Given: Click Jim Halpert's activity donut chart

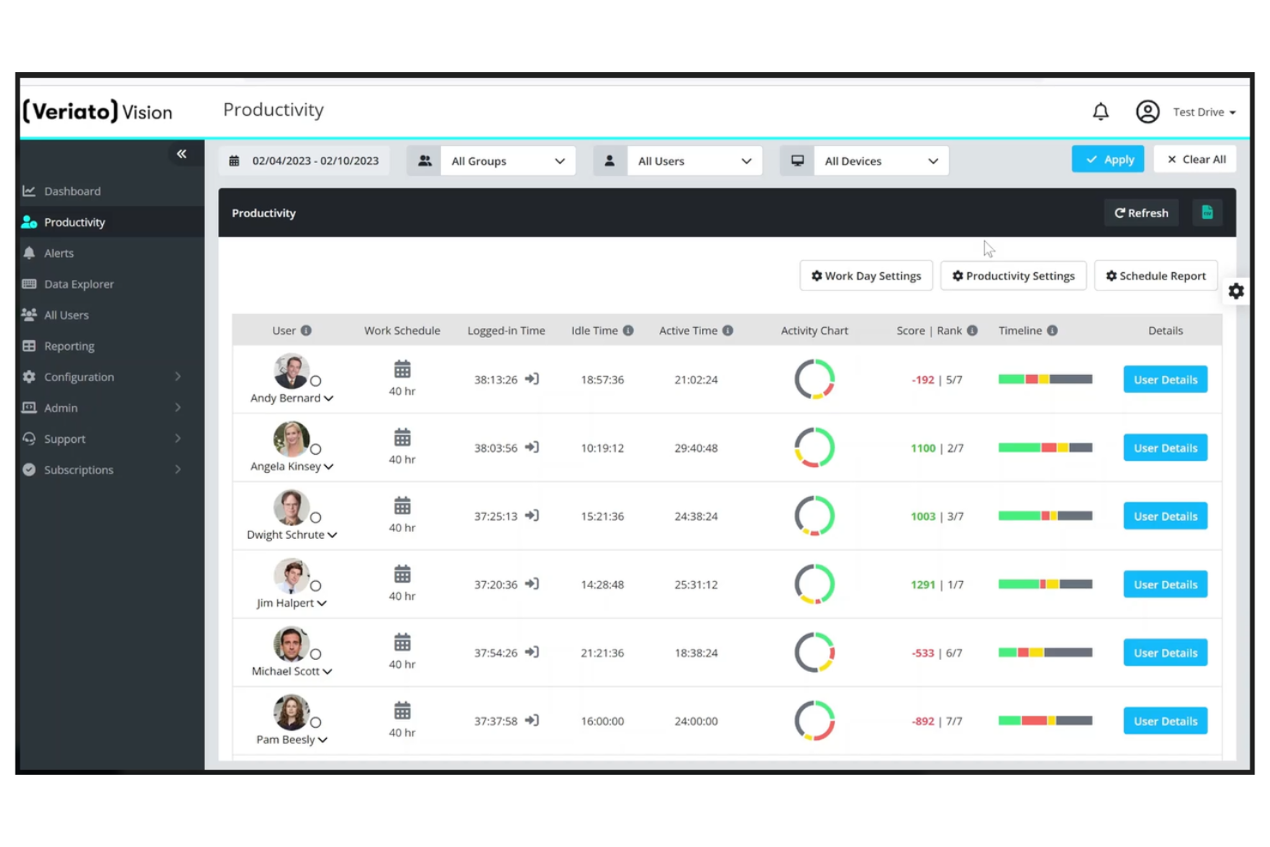Looking at the screenshot, I should (814, 584).
